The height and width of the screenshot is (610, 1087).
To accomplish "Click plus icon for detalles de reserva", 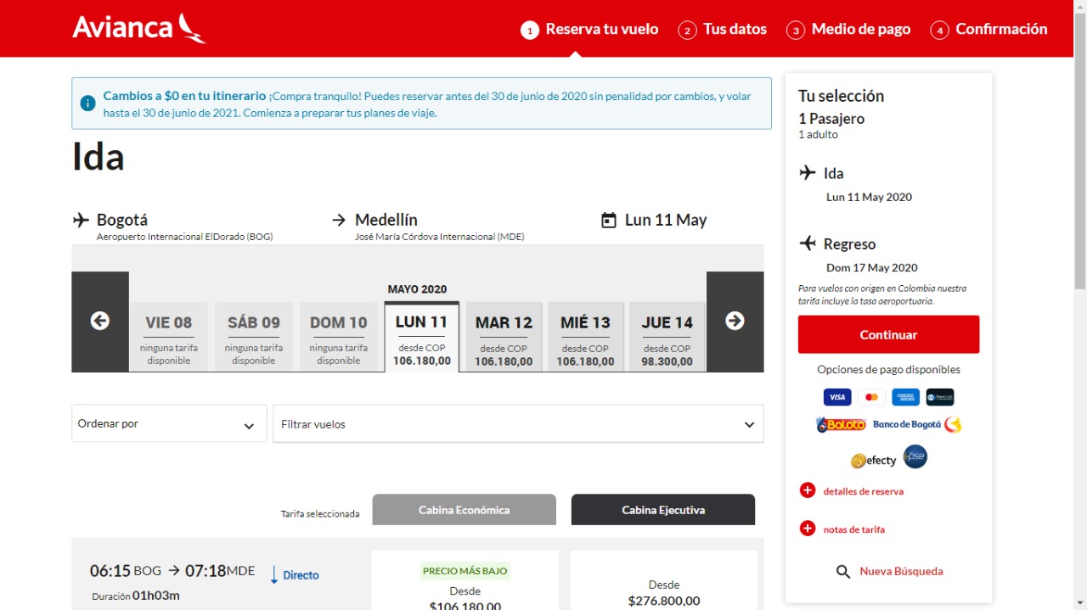I will tap(808, 490).
